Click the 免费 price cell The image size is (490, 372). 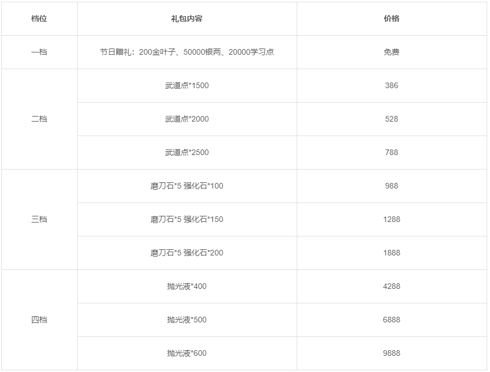click(392, 52)
